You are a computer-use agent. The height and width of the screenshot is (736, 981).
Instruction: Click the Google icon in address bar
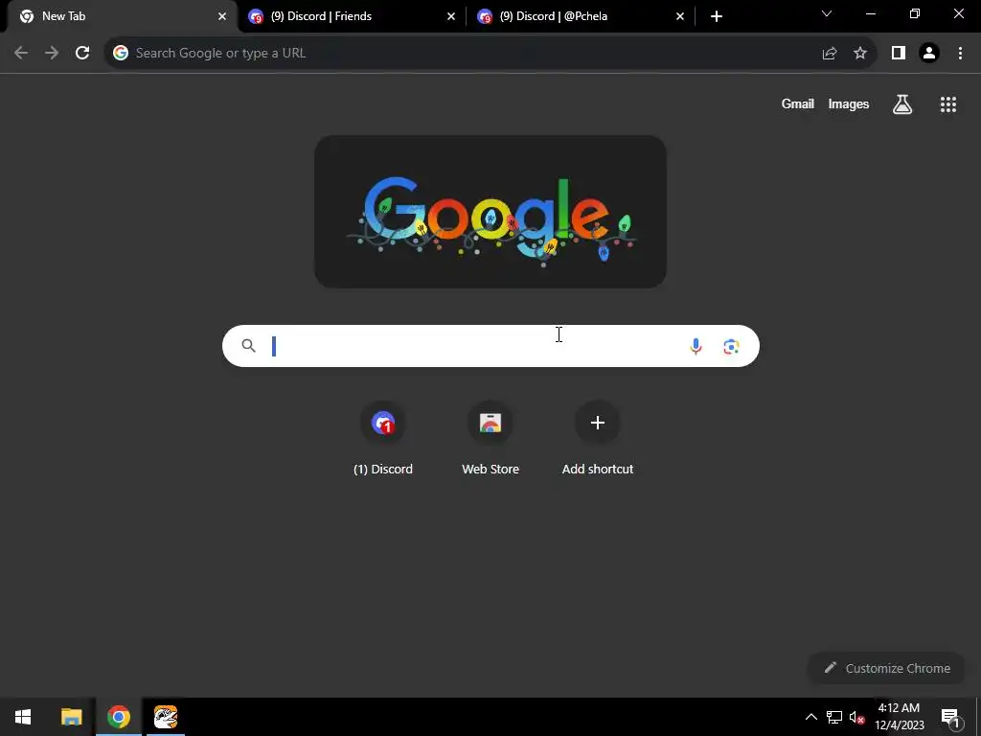[121, 54]
